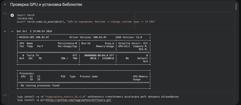This screenshot has height=105, width=241.
Task: Click the assert torch.cuda.is_available line
Action: [x=86, y=22]
